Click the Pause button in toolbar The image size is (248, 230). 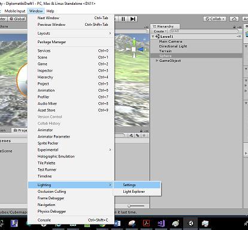click(123, 19)
